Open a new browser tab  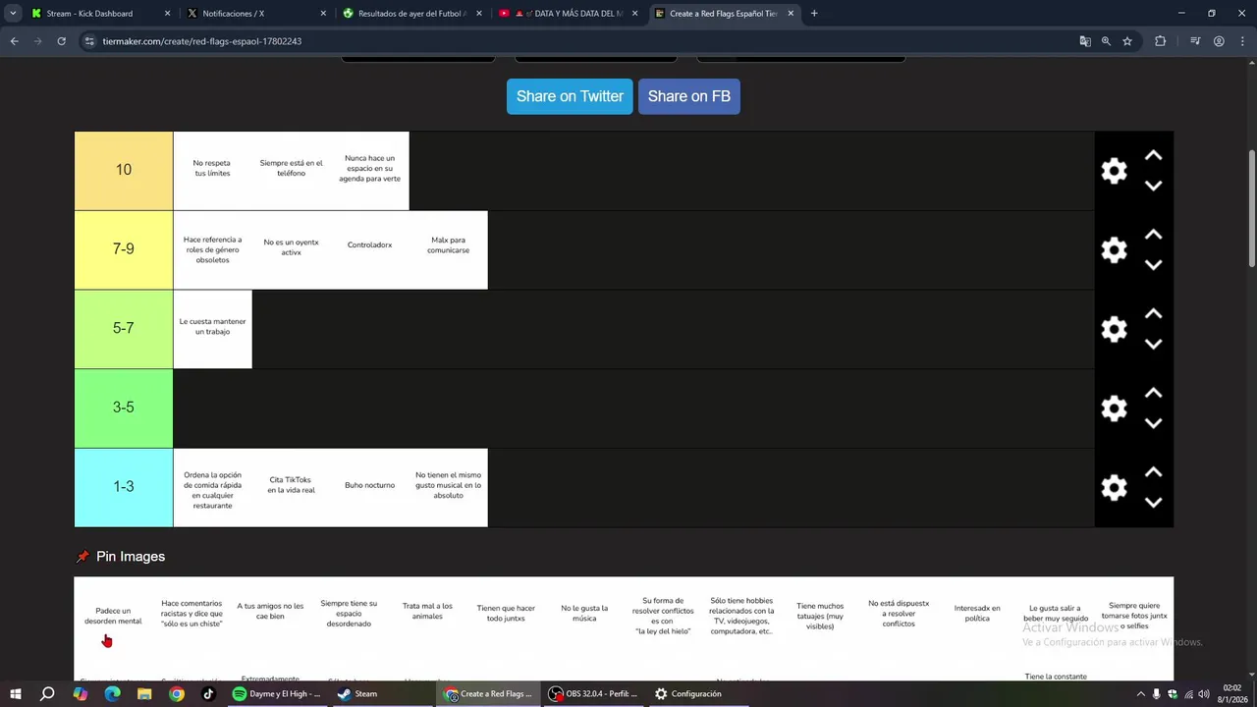814,14
